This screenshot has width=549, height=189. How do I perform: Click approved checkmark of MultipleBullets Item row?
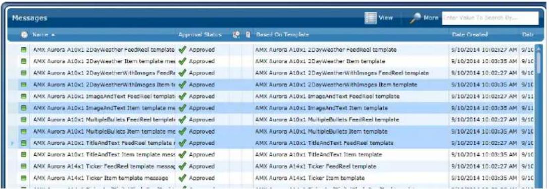182,132
